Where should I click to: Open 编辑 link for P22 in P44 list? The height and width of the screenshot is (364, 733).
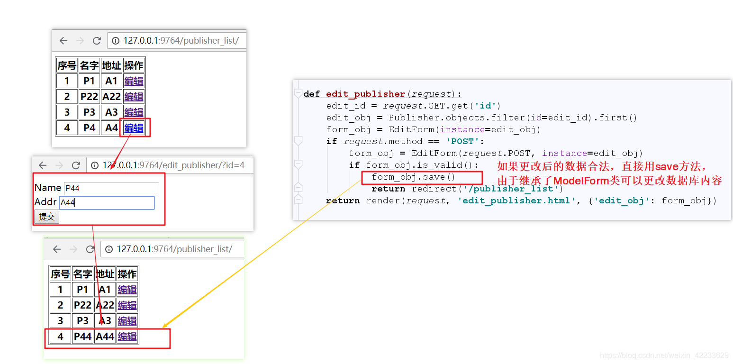[x=127, y=305]
